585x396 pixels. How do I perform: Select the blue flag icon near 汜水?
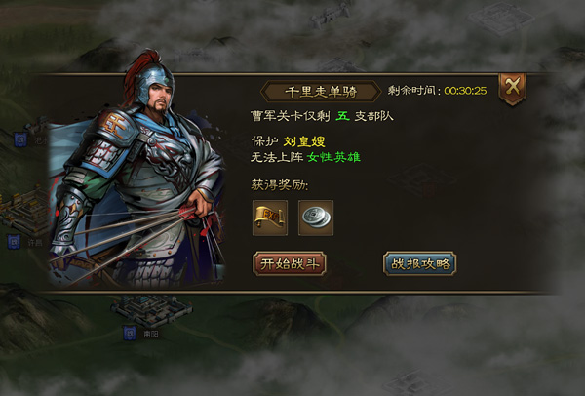click(20, 139)
